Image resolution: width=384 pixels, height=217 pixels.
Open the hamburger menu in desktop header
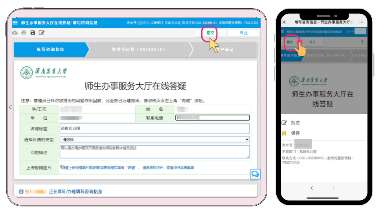click(x=15, y=23)
